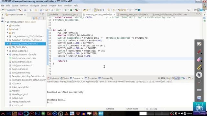207x116 pixels.
Task: Select the pink eraser annotation tool
Action: point(199,59)
